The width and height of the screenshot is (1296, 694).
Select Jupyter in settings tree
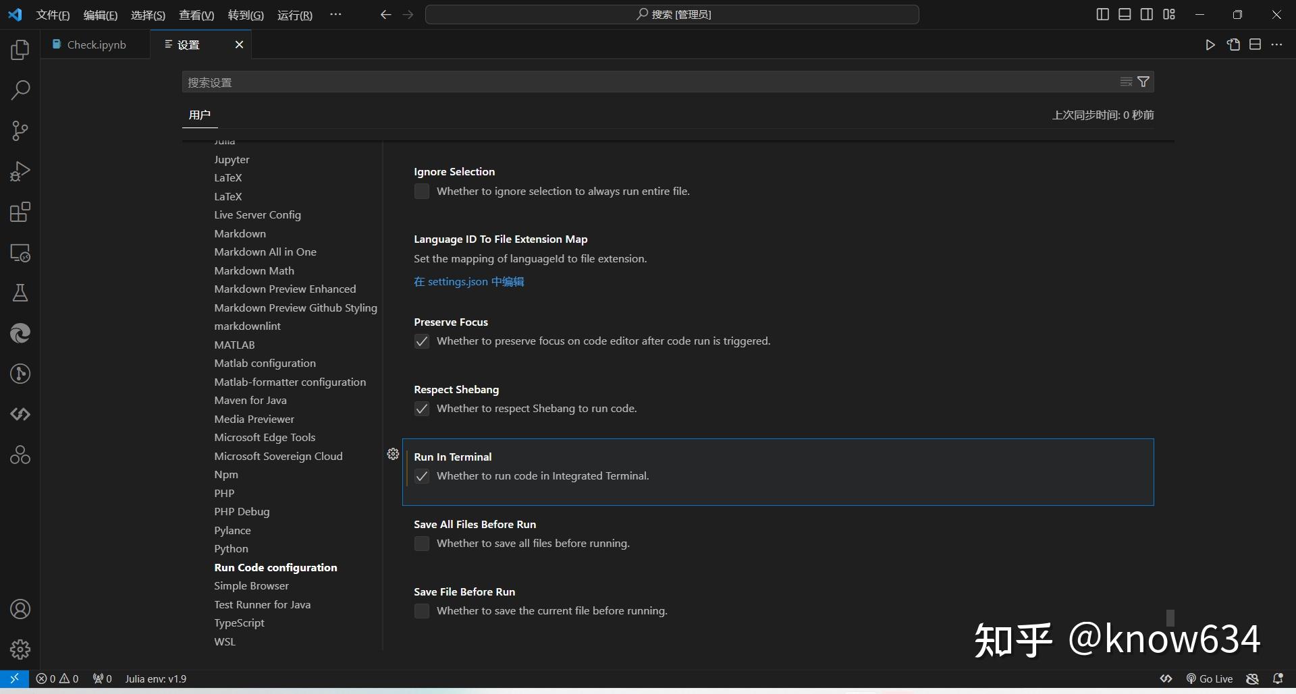232,159
